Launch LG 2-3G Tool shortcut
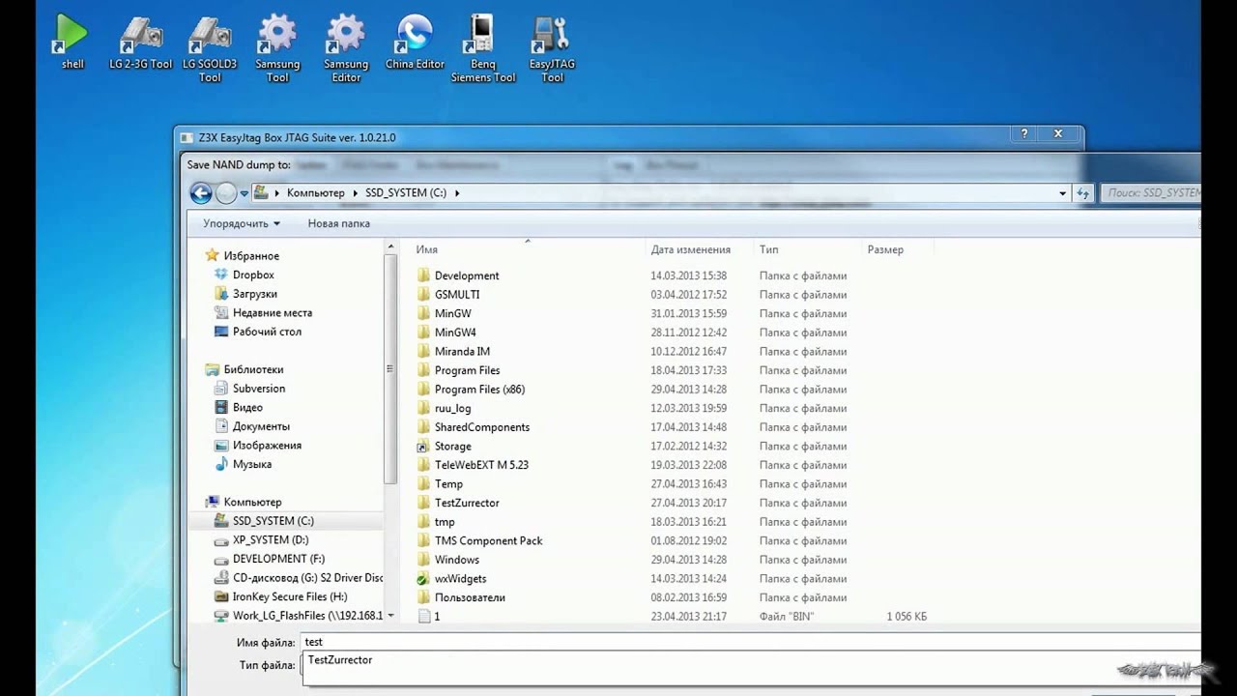This screenshot has height=696, width=1237. 141,42
